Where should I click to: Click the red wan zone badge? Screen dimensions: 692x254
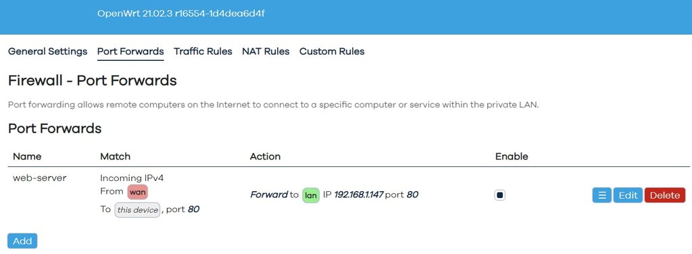pos(138,193)
